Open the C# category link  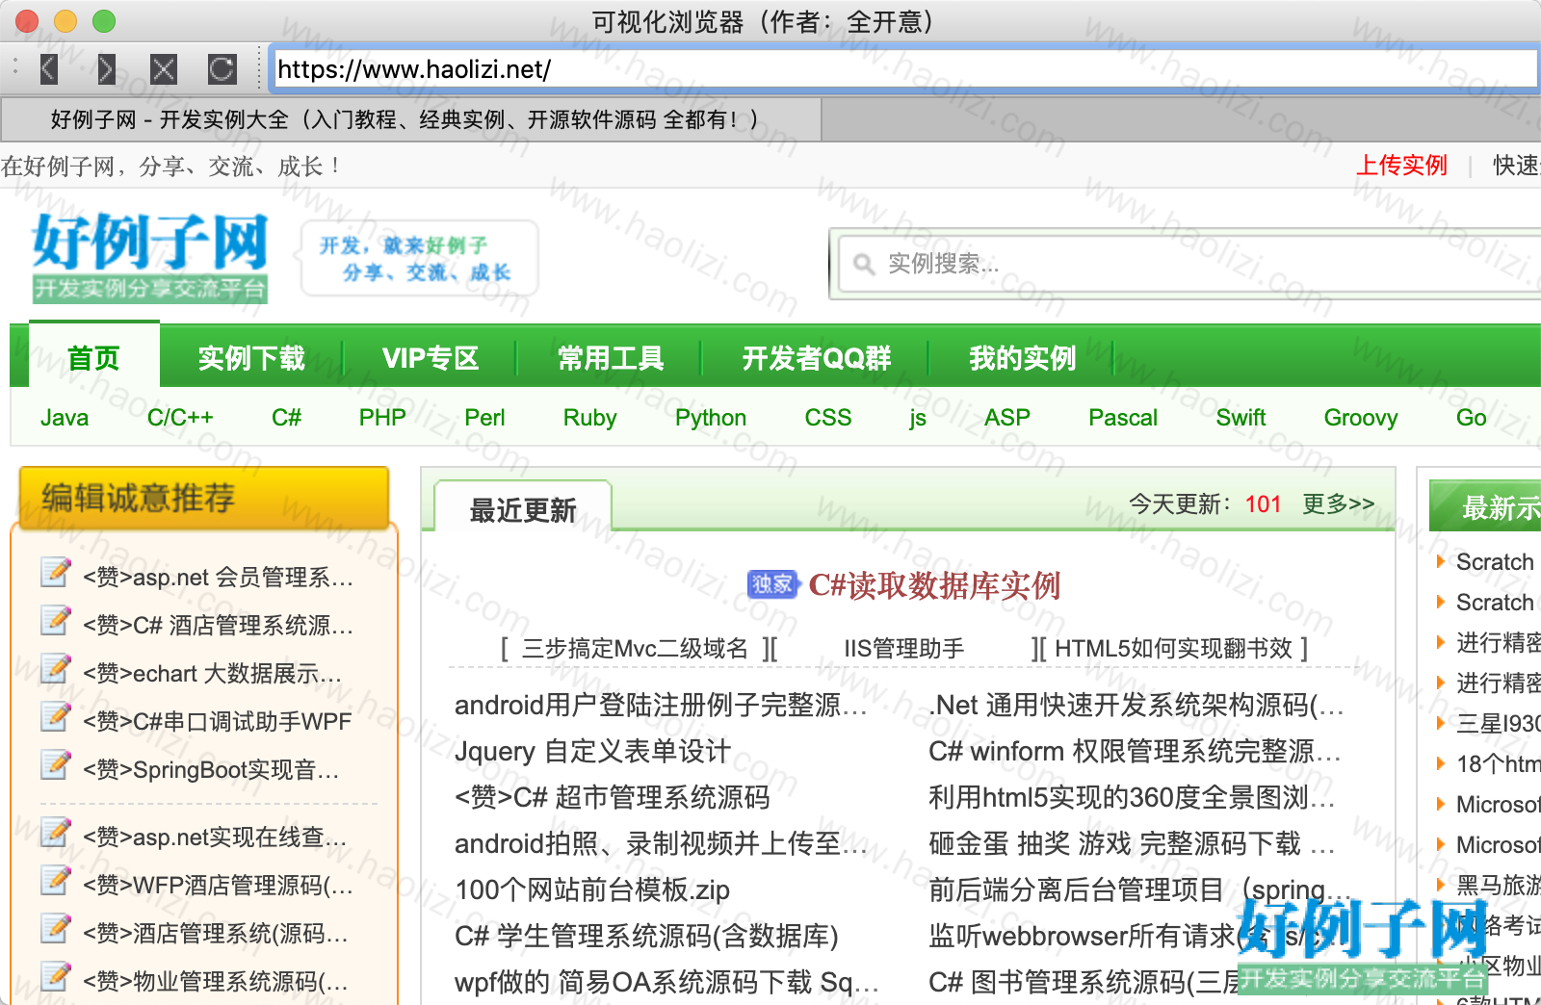coord(286,418)
